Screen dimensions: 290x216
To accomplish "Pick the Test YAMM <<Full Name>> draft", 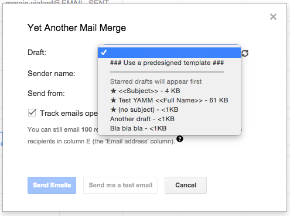I will (x=169, y=100).
